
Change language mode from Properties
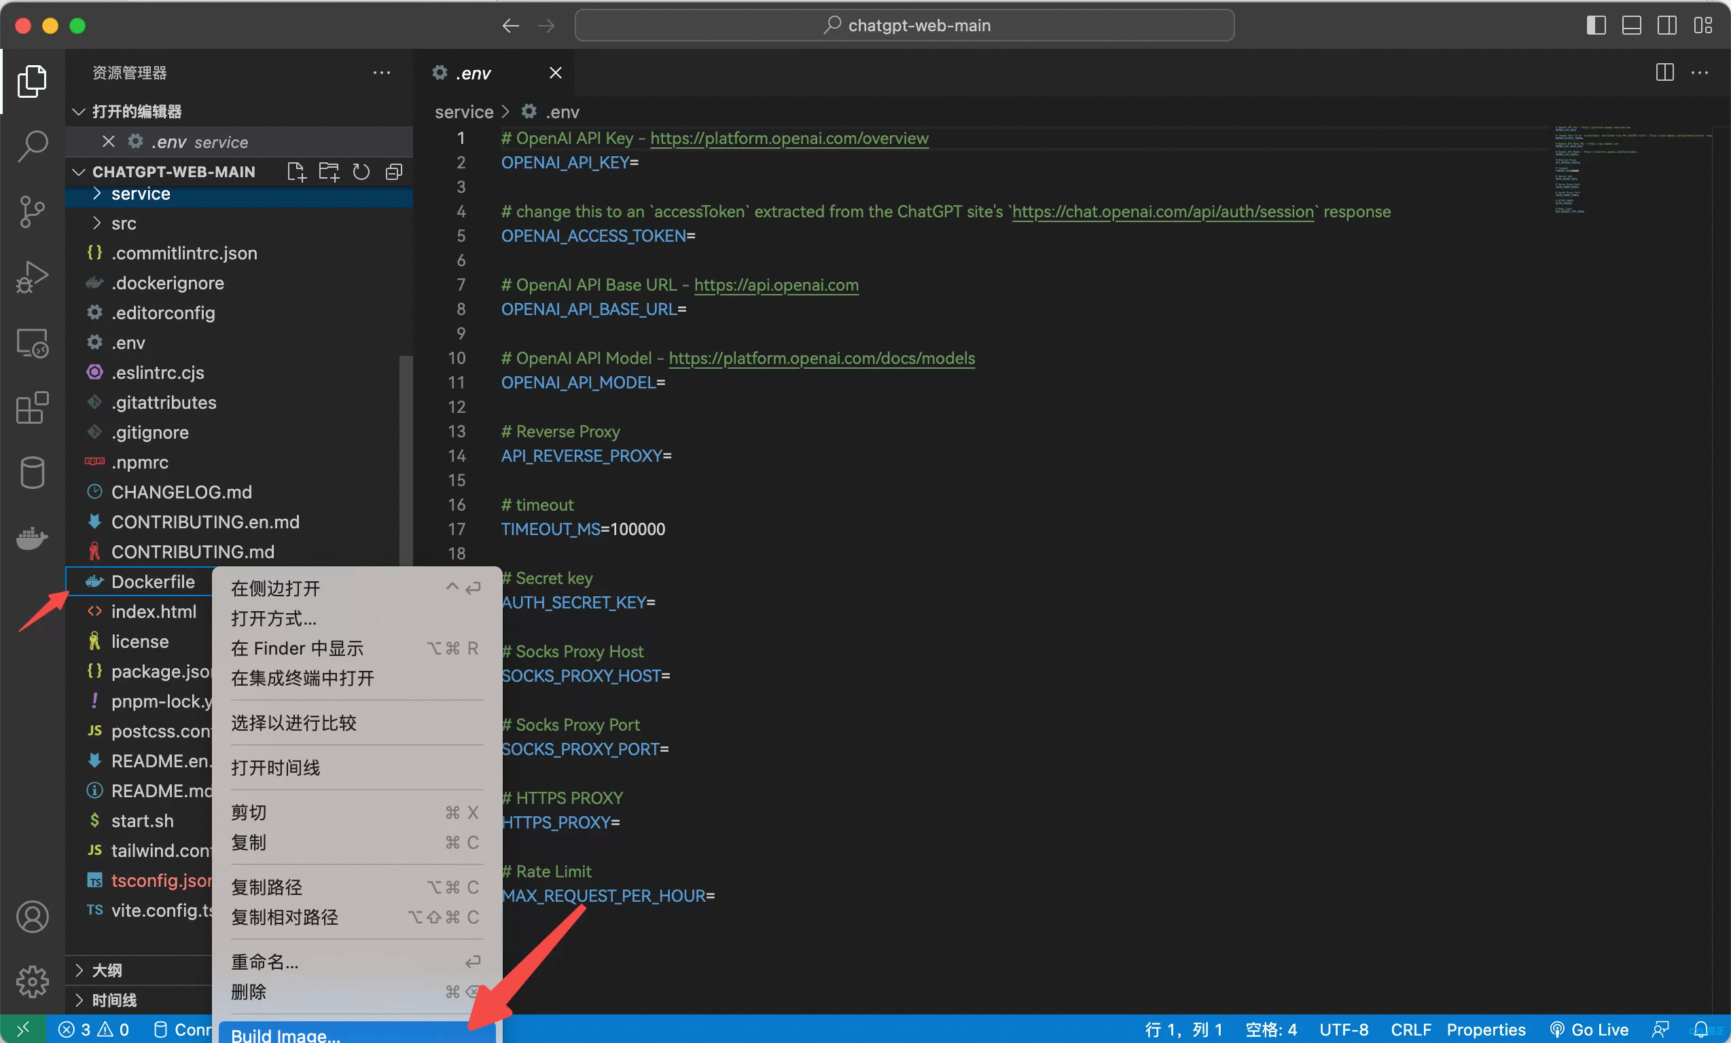[x=1486, y=1029]
